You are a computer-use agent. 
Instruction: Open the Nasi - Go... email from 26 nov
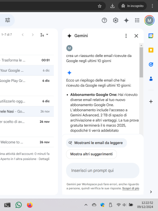coord(27,111)
